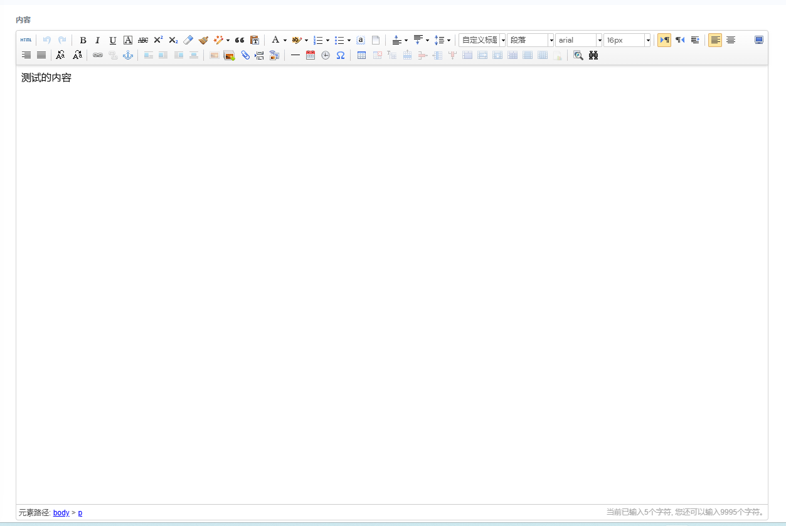Screen dimensions: 786x526
Task: Open the arial font family dropdown
Action: (579, 40)
